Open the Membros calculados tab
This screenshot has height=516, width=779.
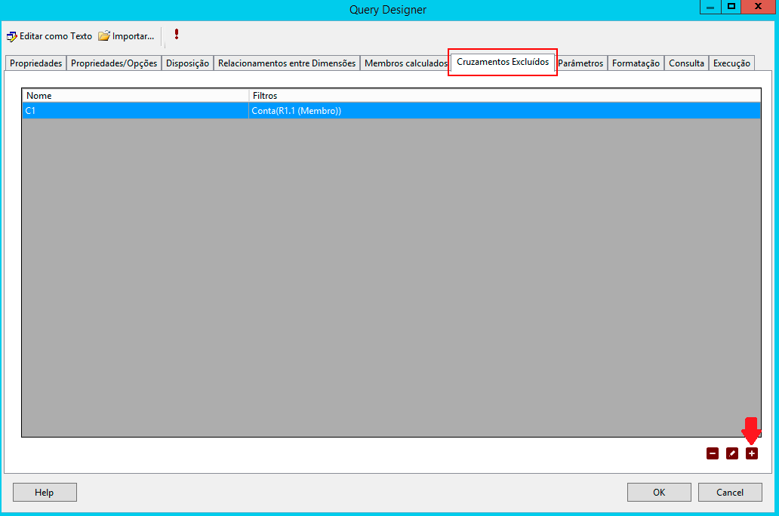coord(405,63)
